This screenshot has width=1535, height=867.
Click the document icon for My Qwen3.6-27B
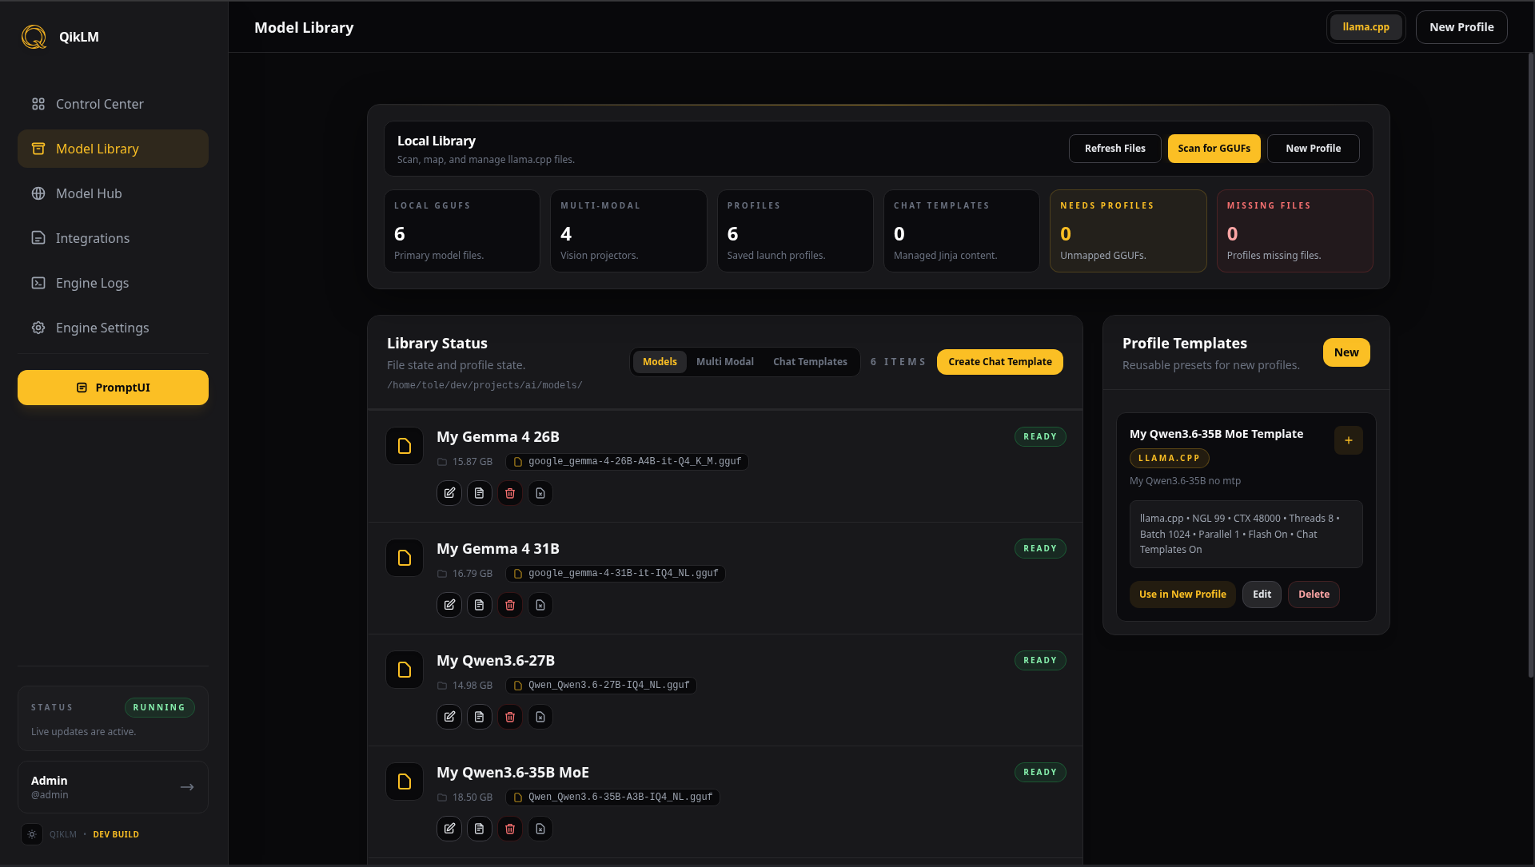click(480, 717)
